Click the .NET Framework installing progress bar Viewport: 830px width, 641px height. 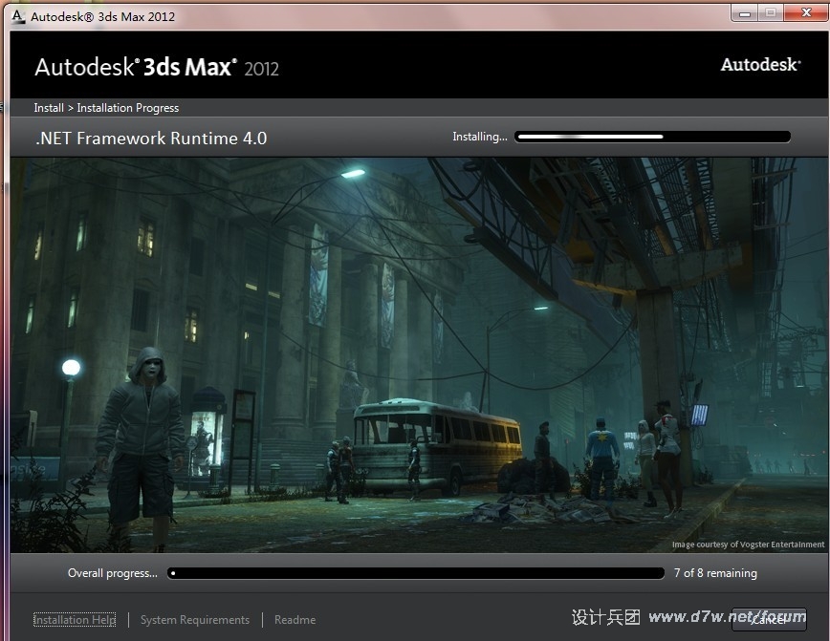tap(653, 137)
